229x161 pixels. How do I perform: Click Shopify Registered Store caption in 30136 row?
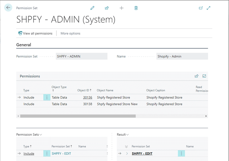pyautogui.click(x=164, y=97)
